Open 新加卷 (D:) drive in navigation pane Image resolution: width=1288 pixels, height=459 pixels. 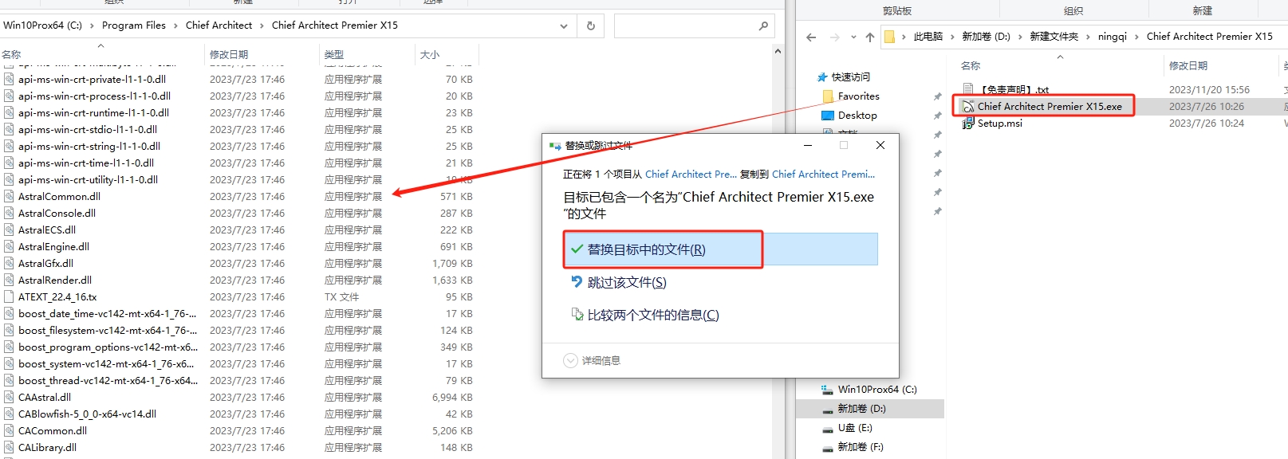coord(861,409)
